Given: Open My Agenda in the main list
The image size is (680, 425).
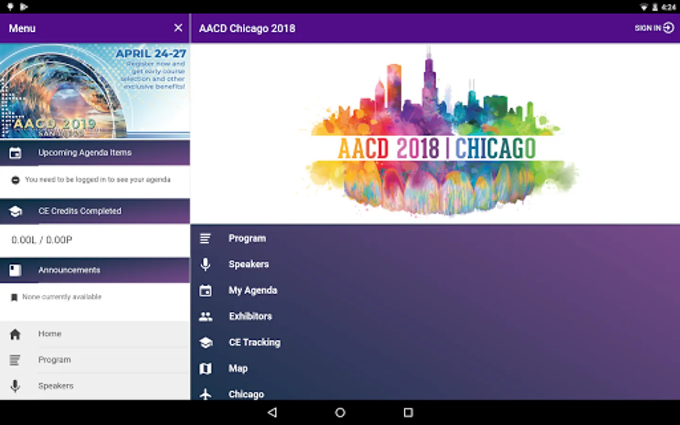Looking at the screenshot, I should 435,290.
